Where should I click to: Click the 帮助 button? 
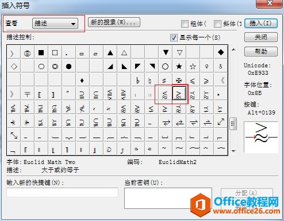[x=261, y=51]
